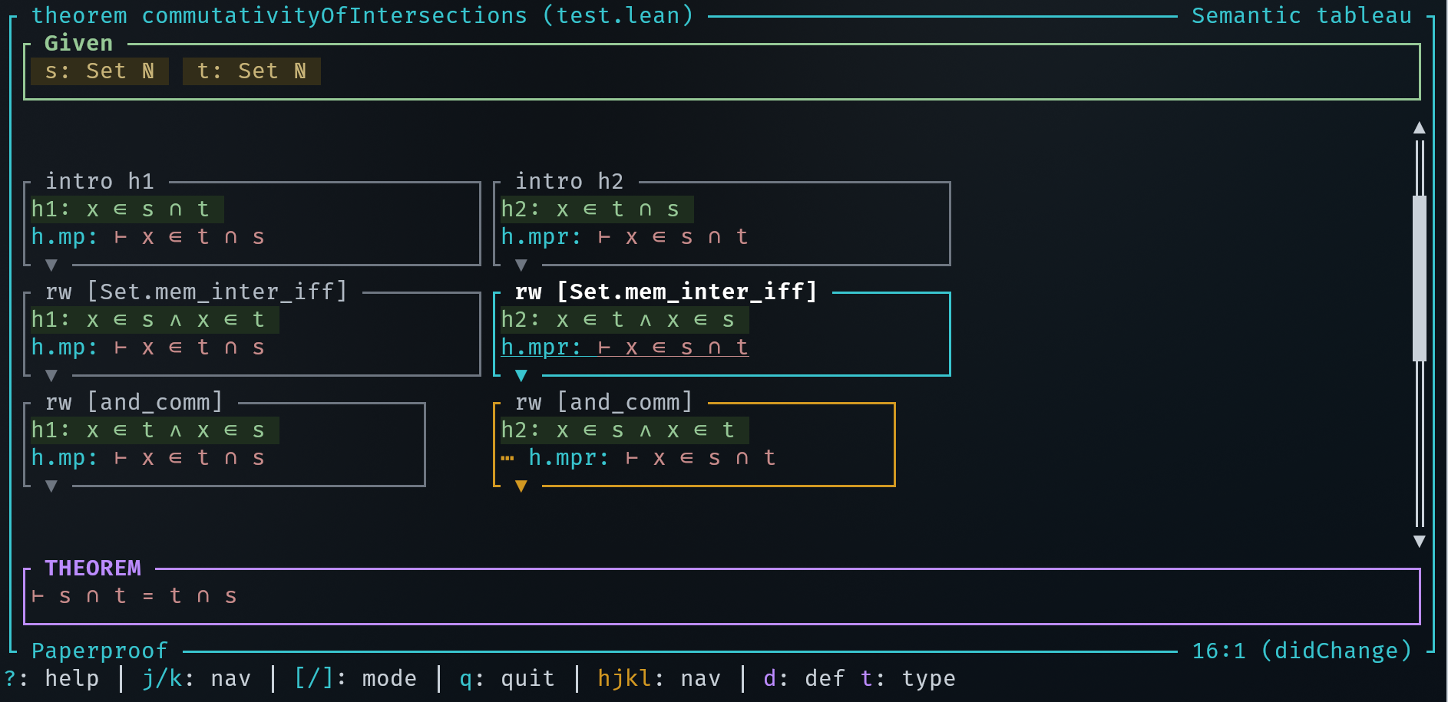Click the ellipsis marker beside h.mpr
The height and width of the screenshot is (702, 1448).
tap(507, 458)
